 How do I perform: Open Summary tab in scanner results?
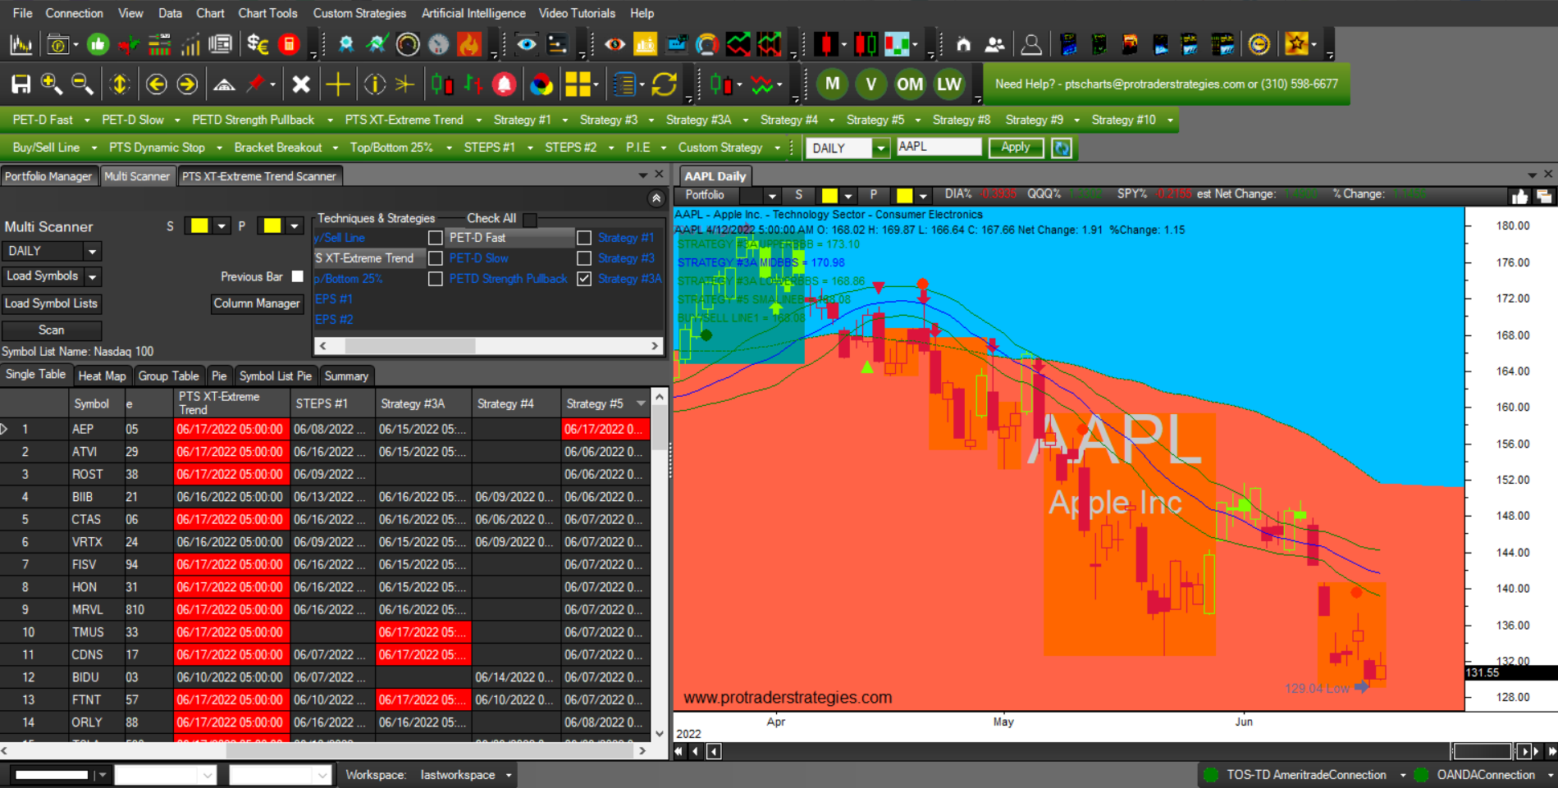click(346, 376)
